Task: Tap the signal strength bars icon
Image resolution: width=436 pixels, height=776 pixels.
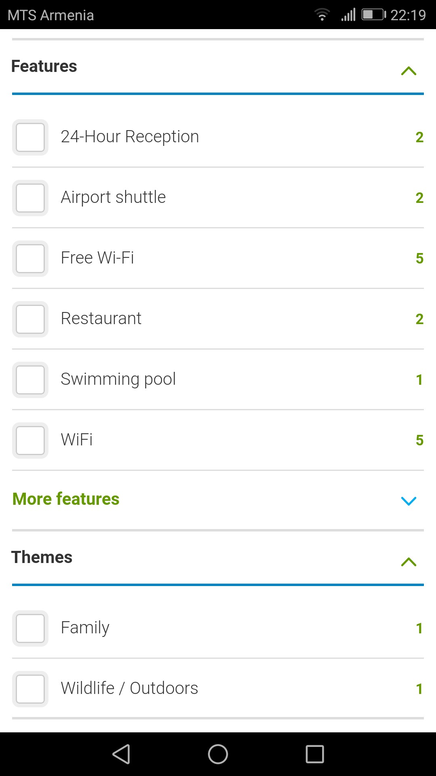Action: 348,15
